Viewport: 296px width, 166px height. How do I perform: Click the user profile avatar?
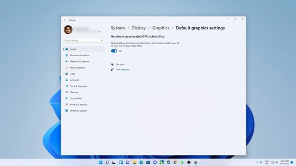(x=68, y=30)
